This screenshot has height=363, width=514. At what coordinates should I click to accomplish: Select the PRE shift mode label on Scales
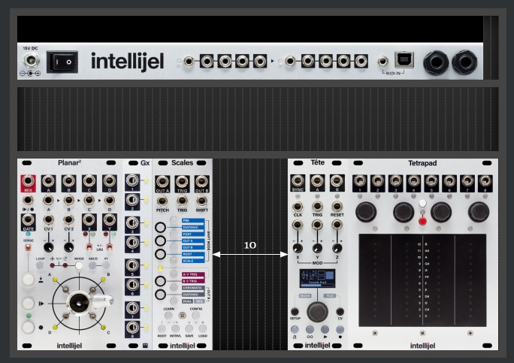click(193, 221)
